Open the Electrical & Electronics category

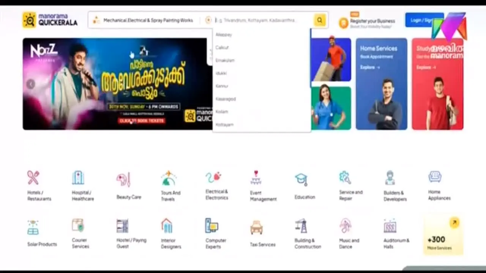point(216,186)
